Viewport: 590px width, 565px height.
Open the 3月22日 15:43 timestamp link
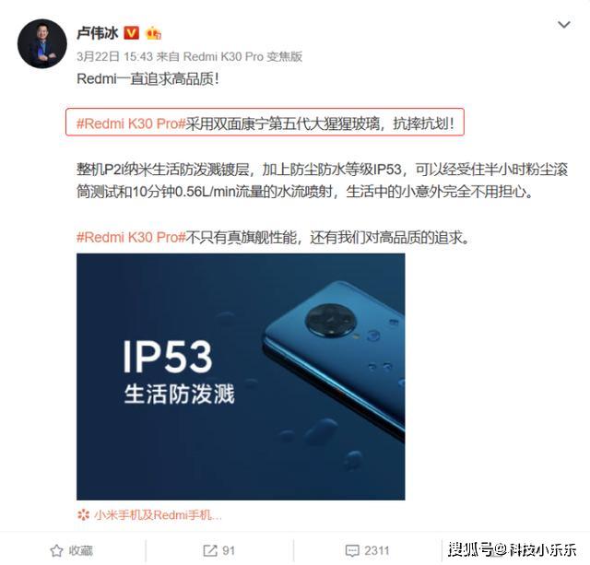[x=114, y=56]
